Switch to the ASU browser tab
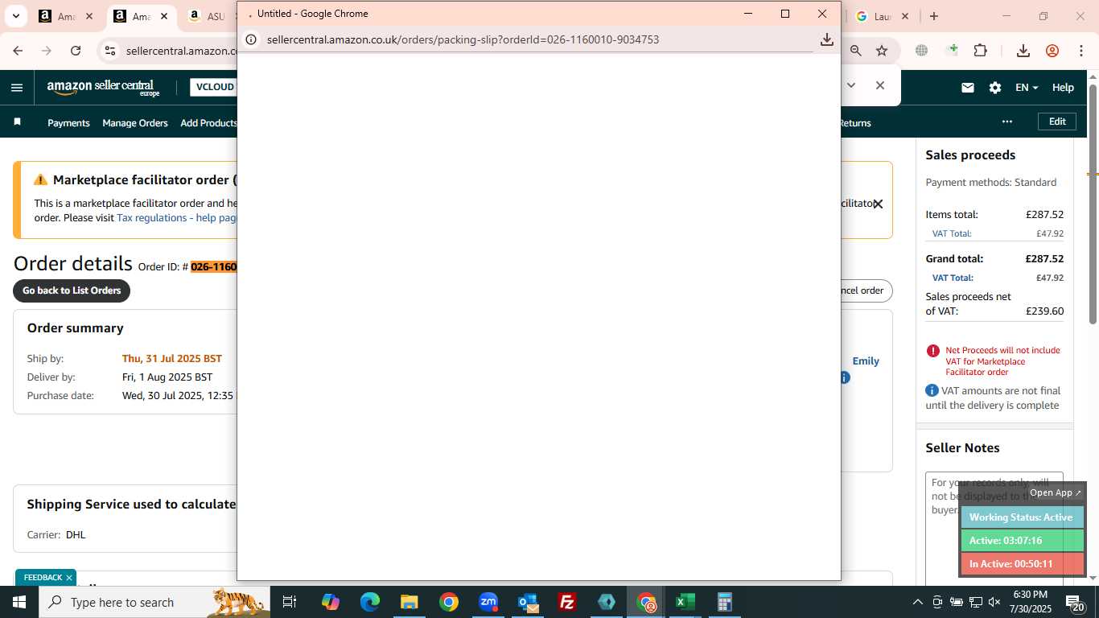The height and width of the screenshot is (618, 1099). click(x=207, y=16)
